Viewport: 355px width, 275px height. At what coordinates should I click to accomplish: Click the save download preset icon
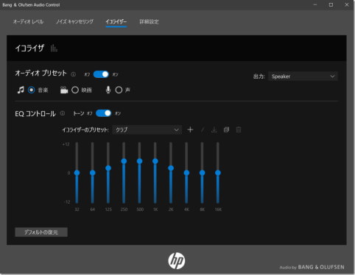pos(214,129)
